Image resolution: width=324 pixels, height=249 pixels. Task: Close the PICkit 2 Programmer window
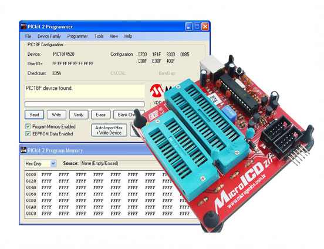[x=205, y=26]
